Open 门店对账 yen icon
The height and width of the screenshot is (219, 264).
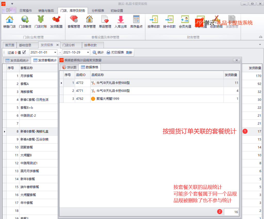(41, 19)
